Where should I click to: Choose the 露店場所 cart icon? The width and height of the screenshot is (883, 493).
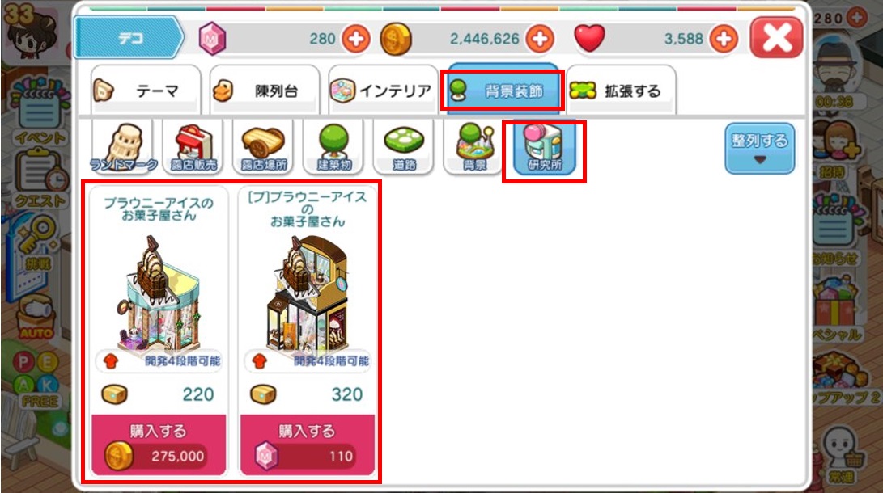coord(264,147)
